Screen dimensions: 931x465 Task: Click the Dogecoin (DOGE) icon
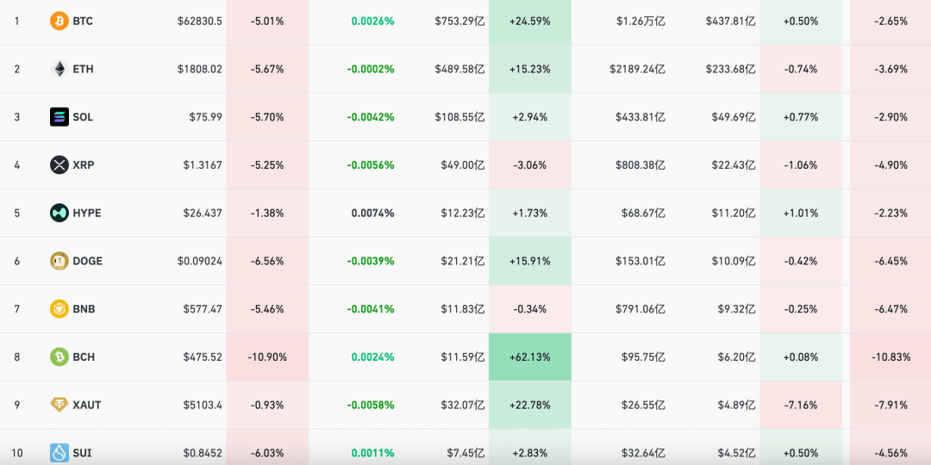pos(59,261)
